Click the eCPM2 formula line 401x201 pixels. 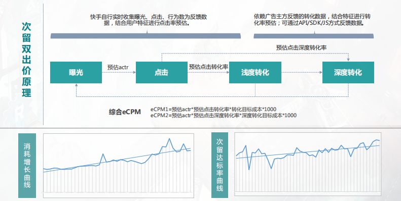[x=223, y=116]
